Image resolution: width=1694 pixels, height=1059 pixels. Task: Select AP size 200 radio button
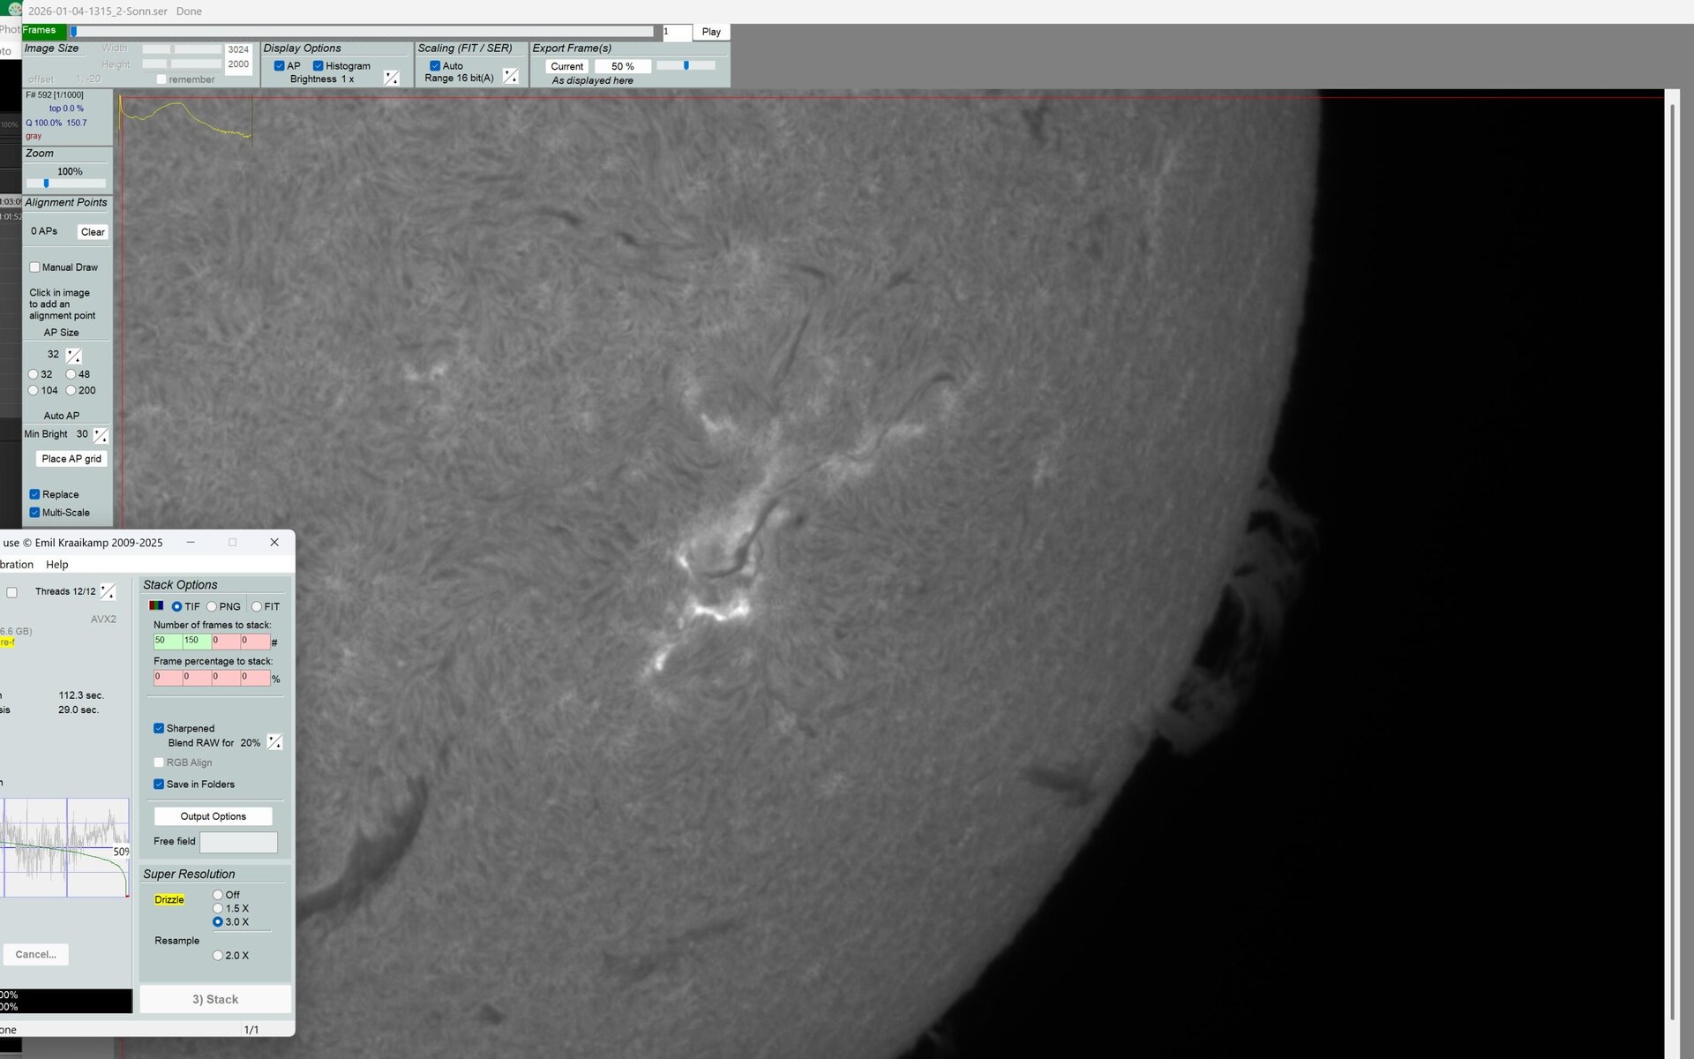pyautogui.click(x=71, y=391)
